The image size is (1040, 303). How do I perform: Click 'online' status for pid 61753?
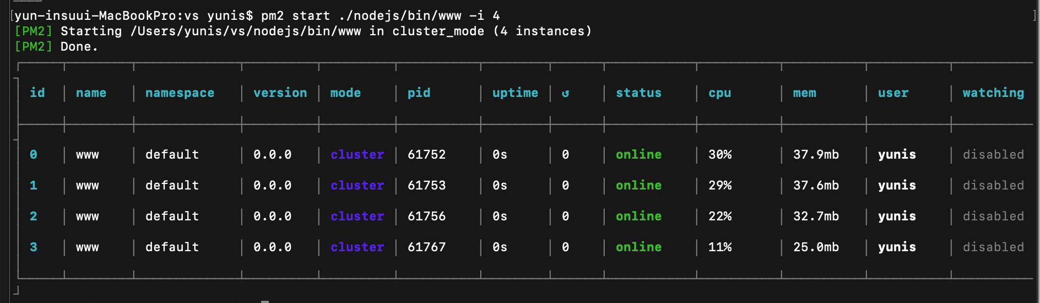coord(639,185)
